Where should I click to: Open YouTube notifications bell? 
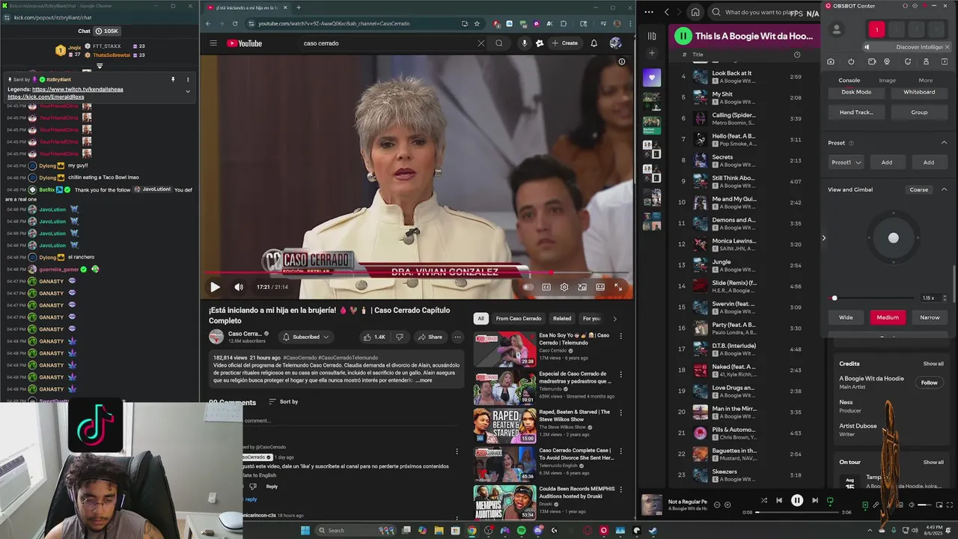point(594,43)
